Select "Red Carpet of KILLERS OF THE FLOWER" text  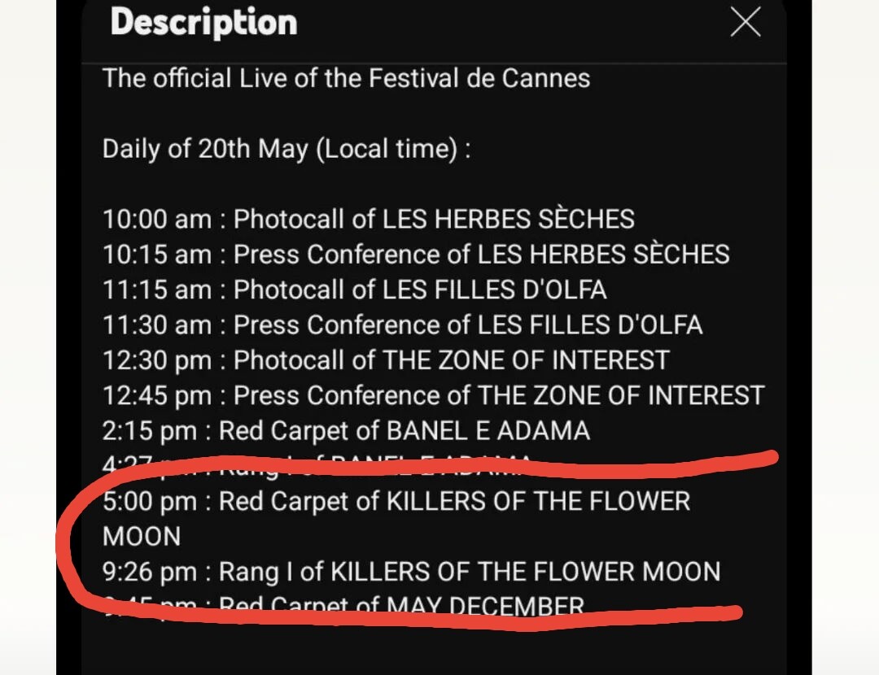(454, 501)
